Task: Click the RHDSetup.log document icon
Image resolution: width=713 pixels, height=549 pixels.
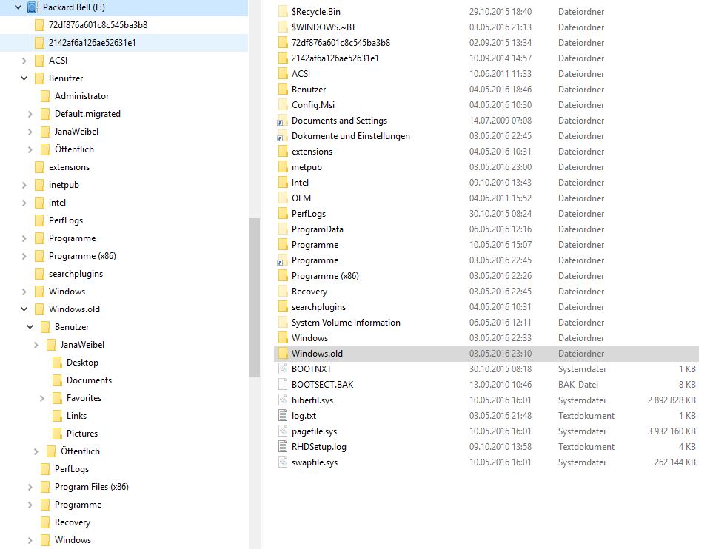Action: tap(282, 447)
